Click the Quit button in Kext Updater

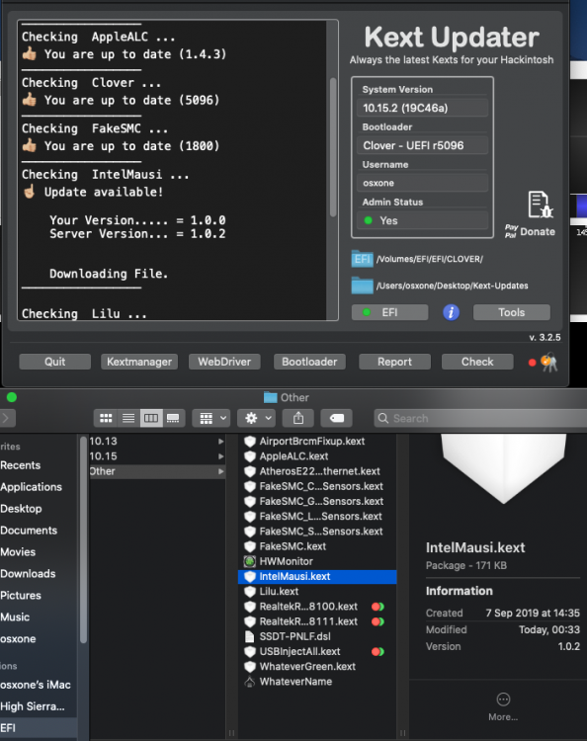coord(54,362)
